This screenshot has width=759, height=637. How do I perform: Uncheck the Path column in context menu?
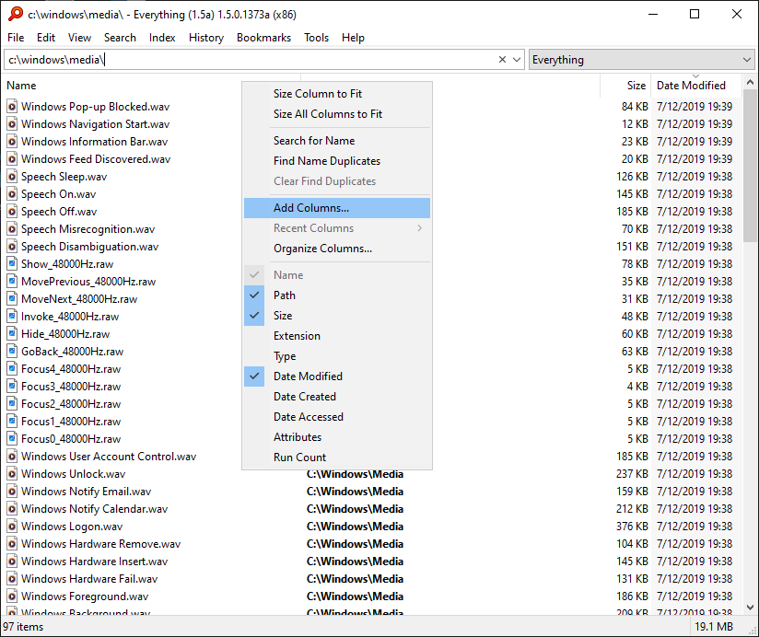pyautogui.click(x=337, y=295)
